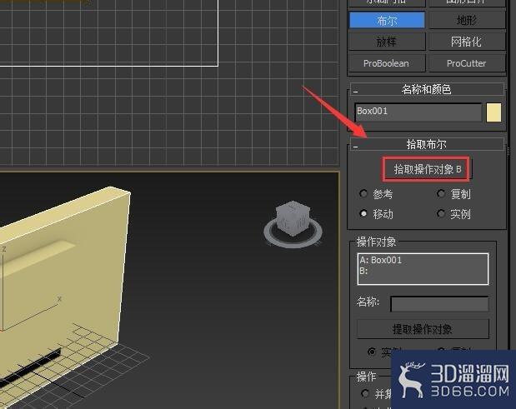The width and height of the screenshot is (516, 409).
Task: Click the 提取操作对象 button
Action: coord(423,329)
